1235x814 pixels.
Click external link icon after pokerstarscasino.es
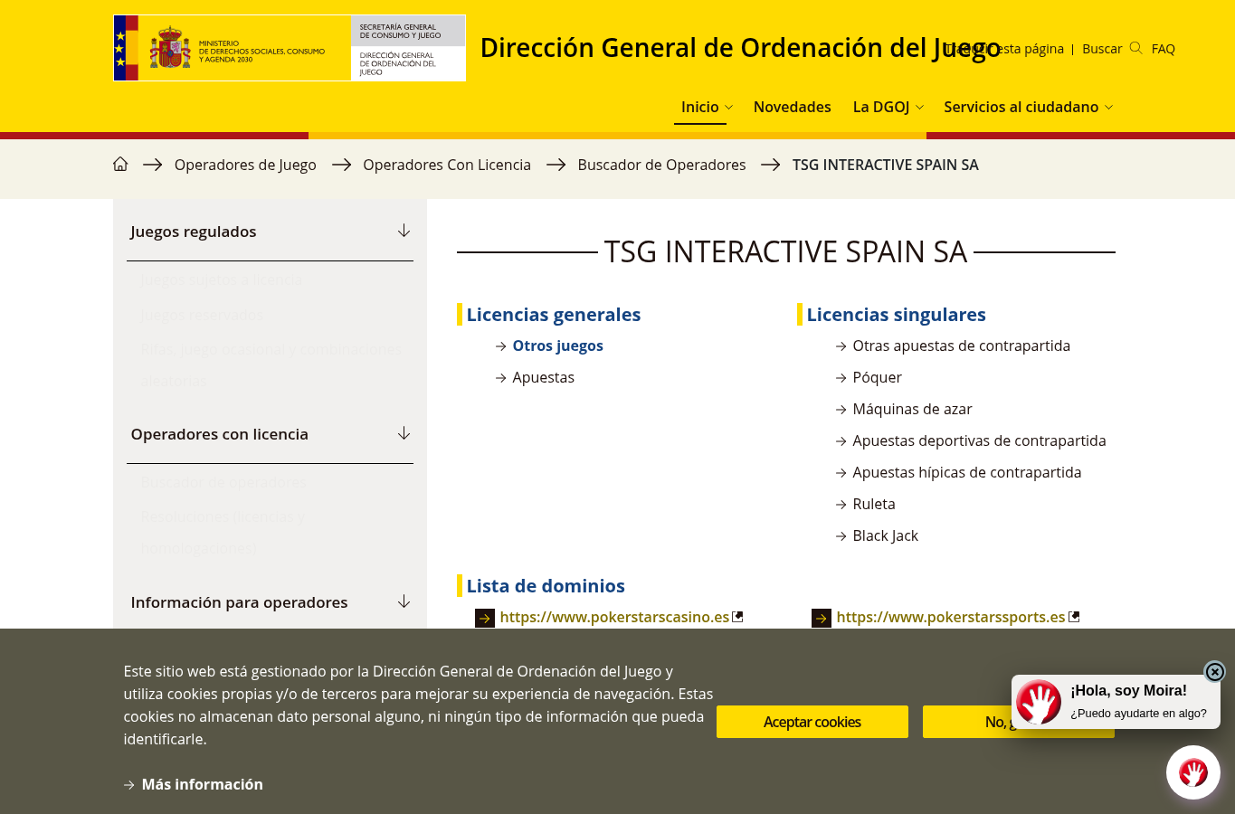click(737, 617)
